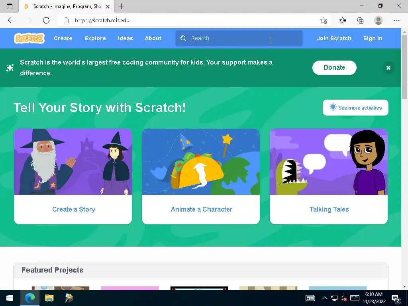Open the notification center icon
Image resolution: width=408 pixels, height=306 pixels.
pos(396,298)
